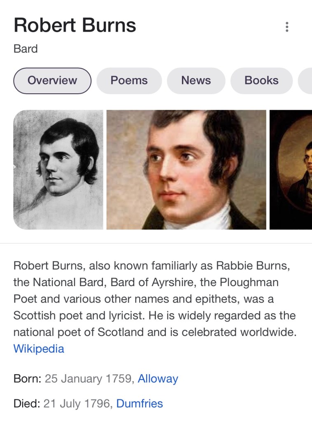Tap the Died label
This screenshot has width=312, height=421.
[x=26, y=403]
